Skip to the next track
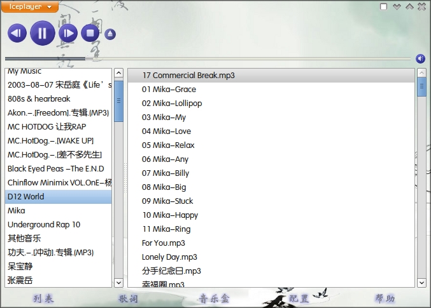Image resolution: width=431 pixels, height=308 pixels. (x=68, y=33)
